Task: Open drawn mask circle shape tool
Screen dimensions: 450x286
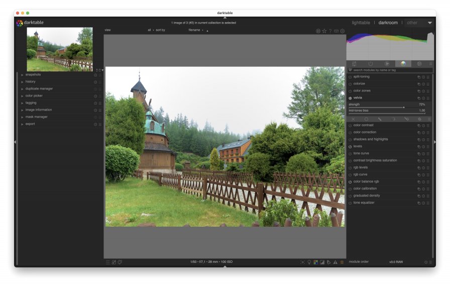Action: click(x=366, y=119)
